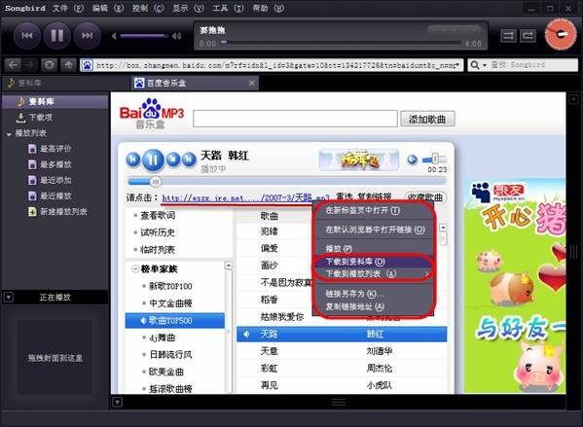Collapse the 榜单家族 tree section
This screenshot has width=583, height=427.
[135, 269]
